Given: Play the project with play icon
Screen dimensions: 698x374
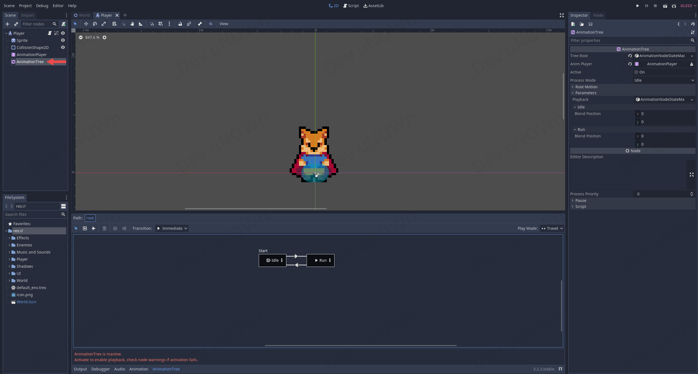Looking at the screenshot, I should point(637,6).
